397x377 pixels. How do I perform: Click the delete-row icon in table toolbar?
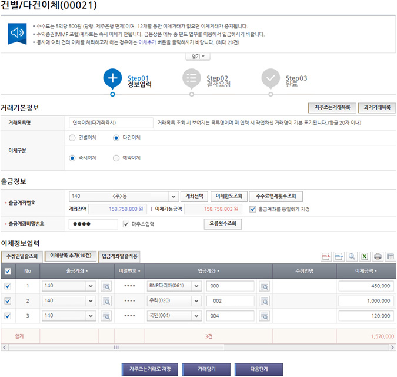(x=339, y=257)
